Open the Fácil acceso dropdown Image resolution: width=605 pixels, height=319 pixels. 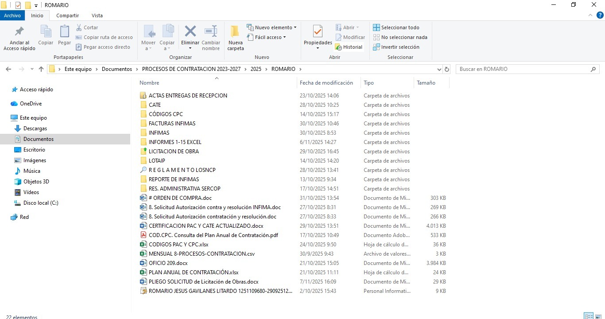(x=267, y=37)
